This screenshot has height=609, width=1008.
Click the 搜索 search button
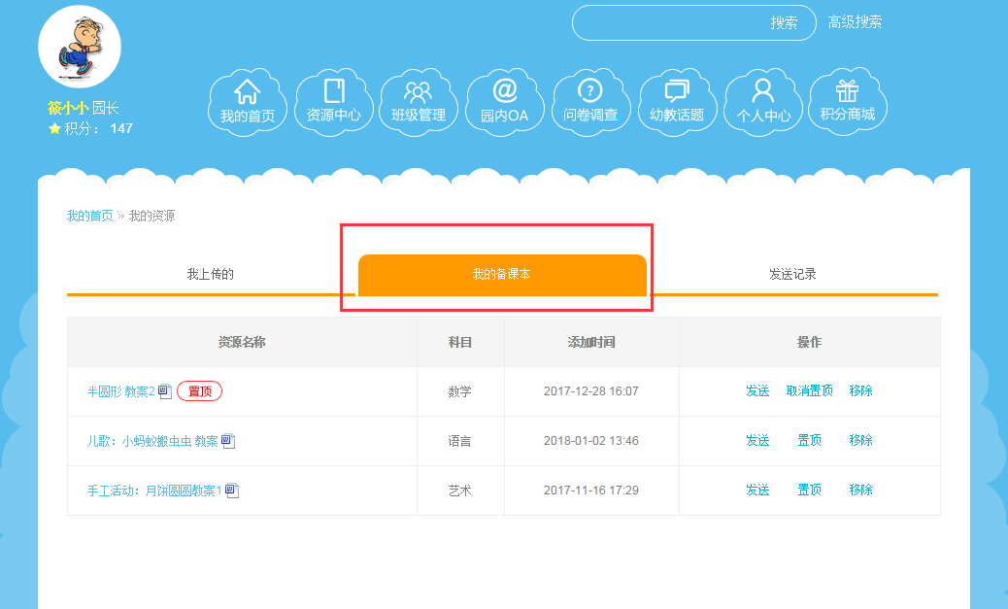tap(784, 23)
